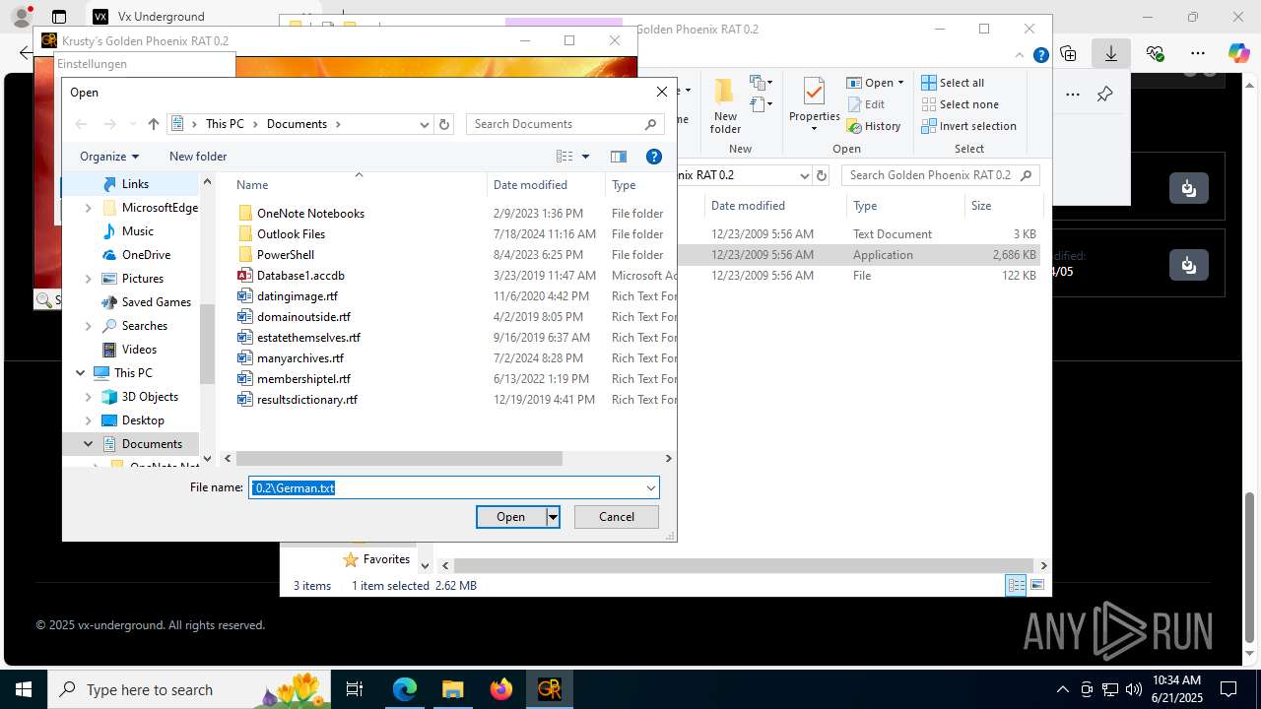Select the datingimage.rtf file
1261x709 pixels.
(298, 296)
